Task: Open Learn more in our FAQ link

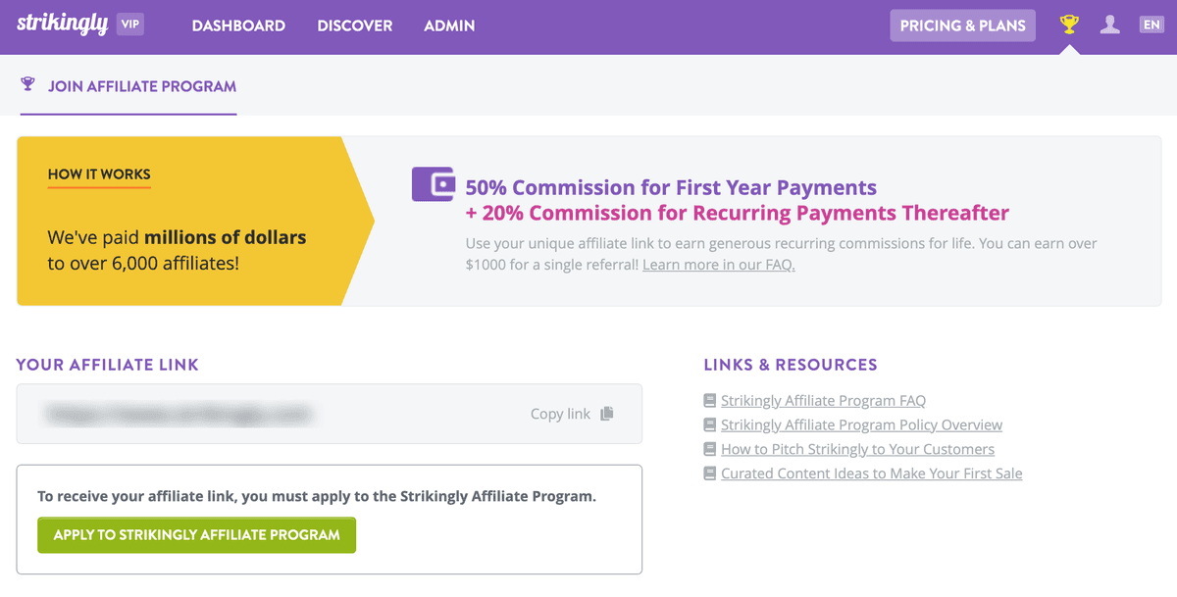Action: 718,265
